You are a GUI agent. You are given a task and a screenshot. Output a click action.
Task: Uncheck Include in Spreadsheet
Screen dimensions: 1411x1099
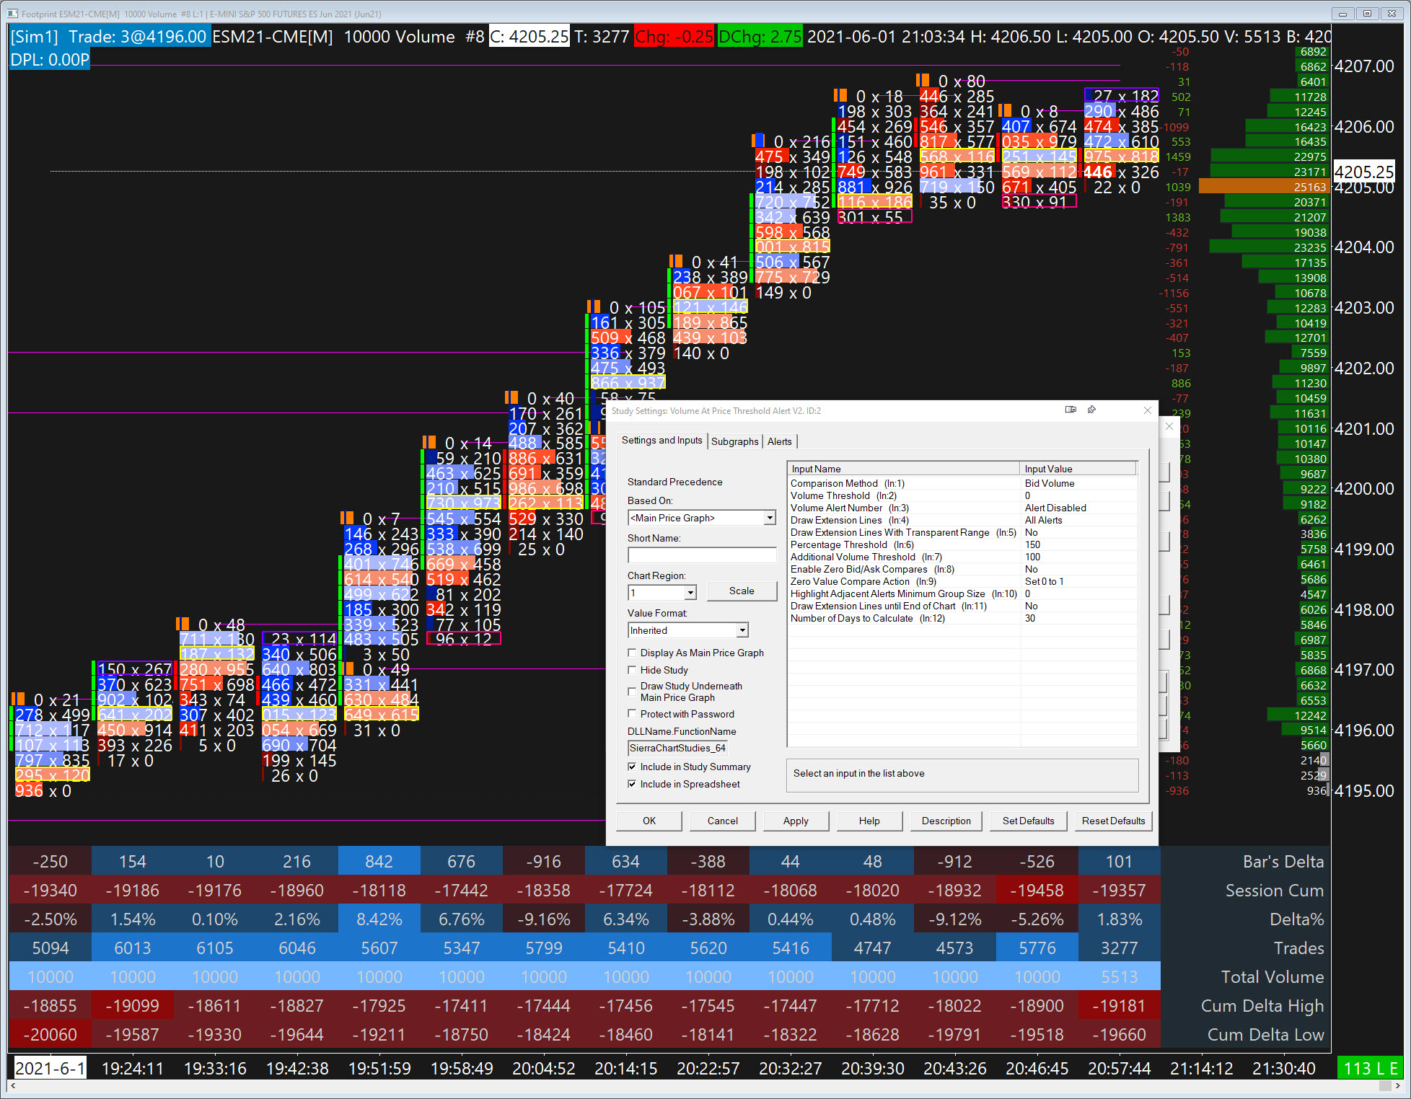coord(633,784)
